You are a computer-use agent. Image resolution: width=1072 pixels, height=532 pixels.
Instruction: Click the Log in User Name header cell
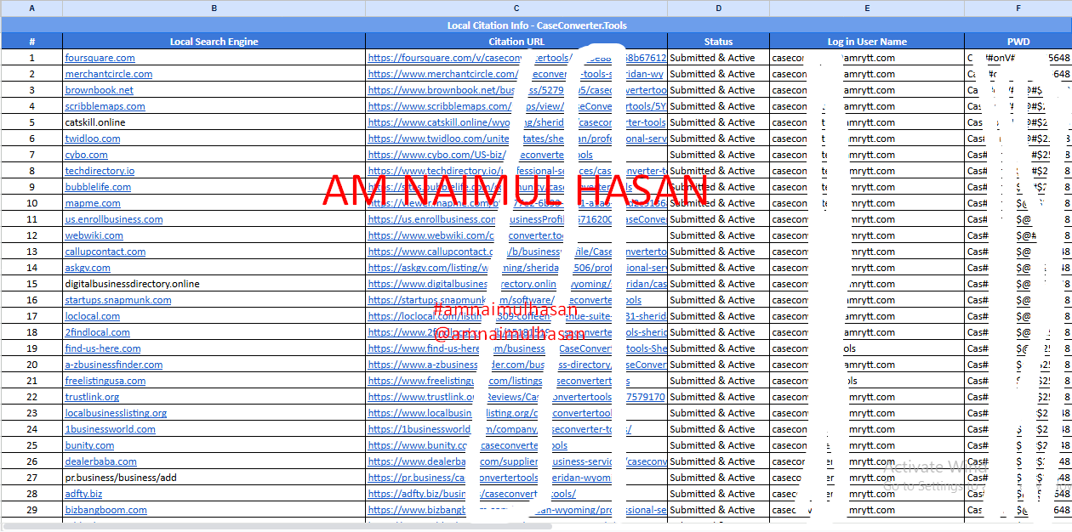tap(866, 42)
